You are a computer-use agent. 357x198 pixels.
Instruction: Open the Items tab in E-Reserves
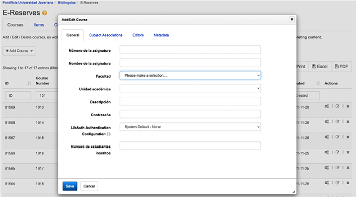click(39, 25)
